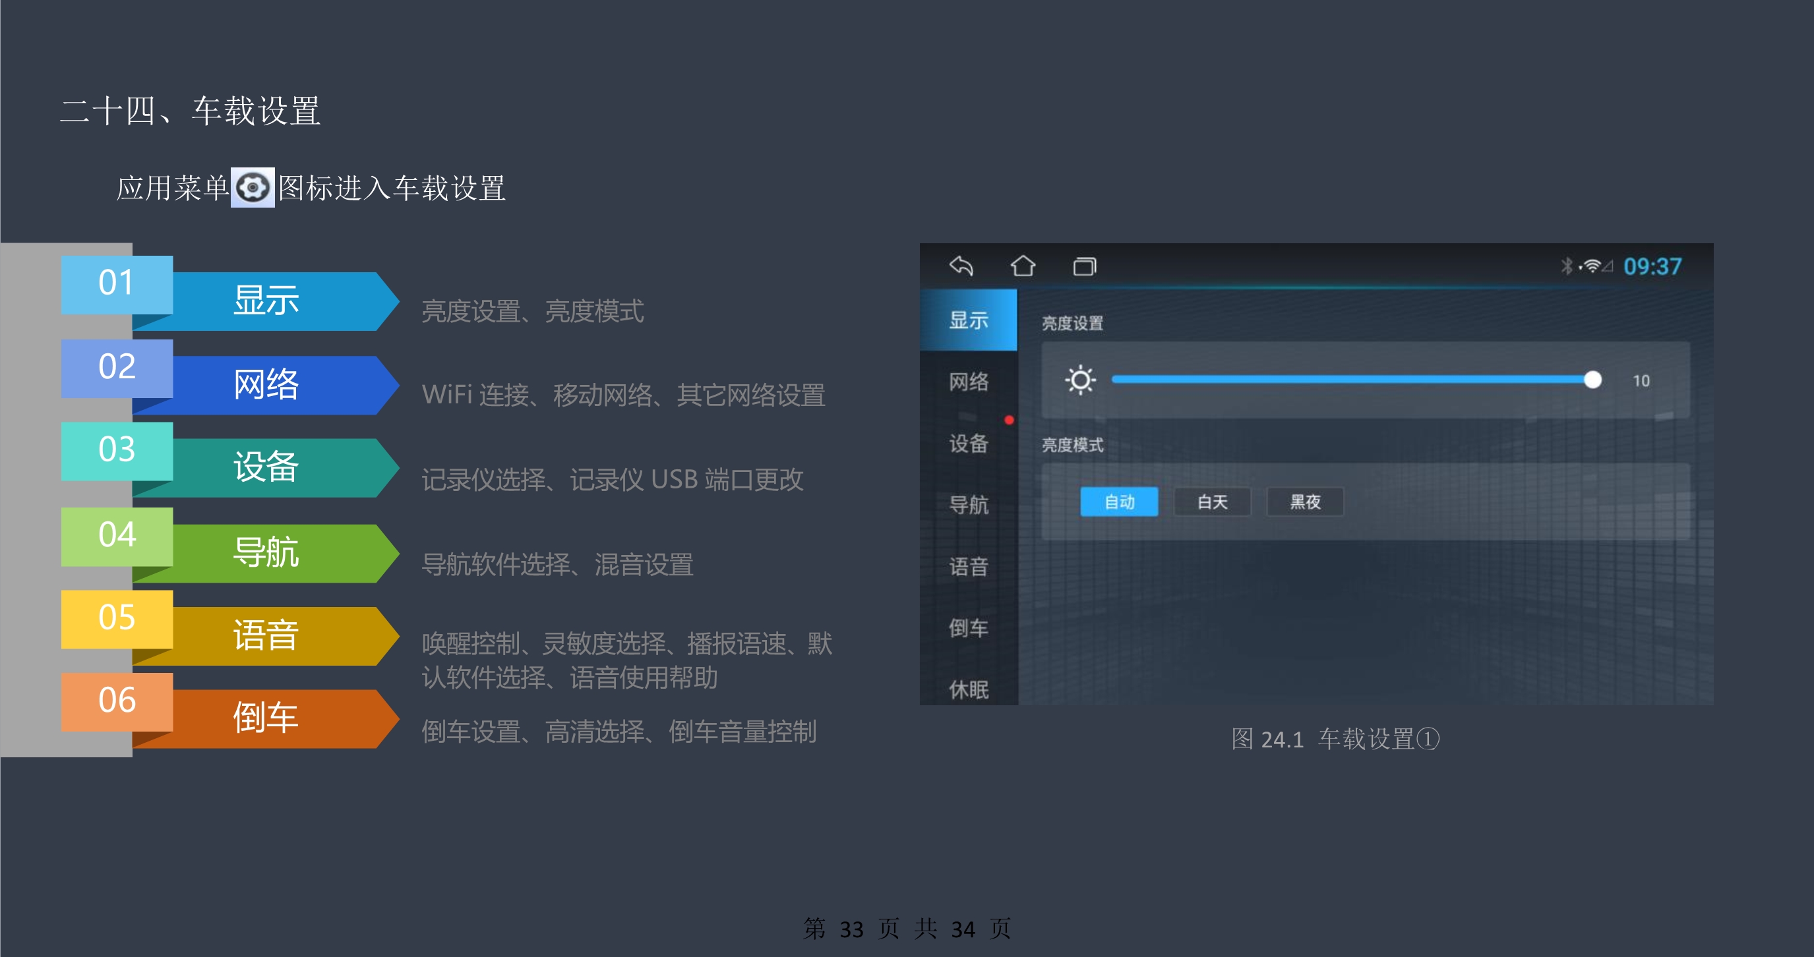Open the recent apps icon
The width and height of the screenshot is (1814, 957).
pyautogui.click(x=1085, y=266)
